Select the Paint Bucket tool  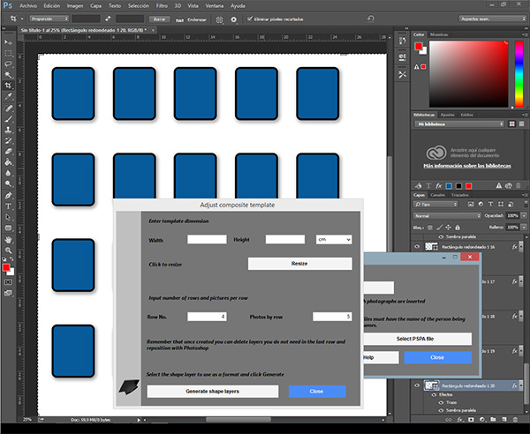[x=8, y=162]
